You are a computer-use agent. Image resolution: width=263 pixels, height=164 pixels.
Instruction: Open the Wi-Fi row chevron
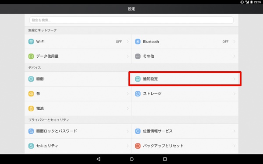128,42
